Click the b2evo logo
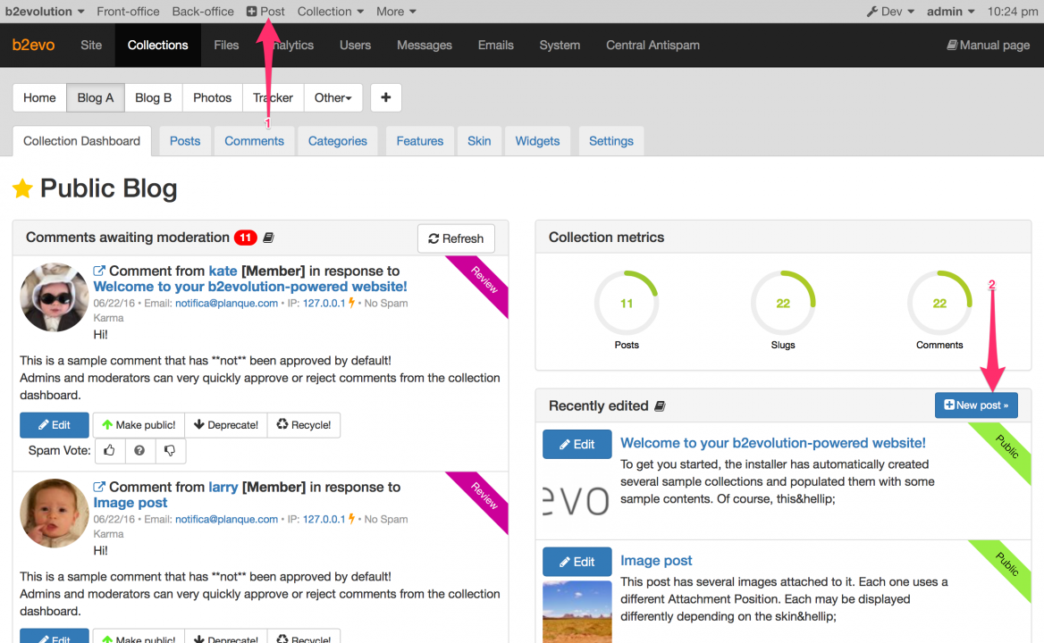 tap(33, 46)
